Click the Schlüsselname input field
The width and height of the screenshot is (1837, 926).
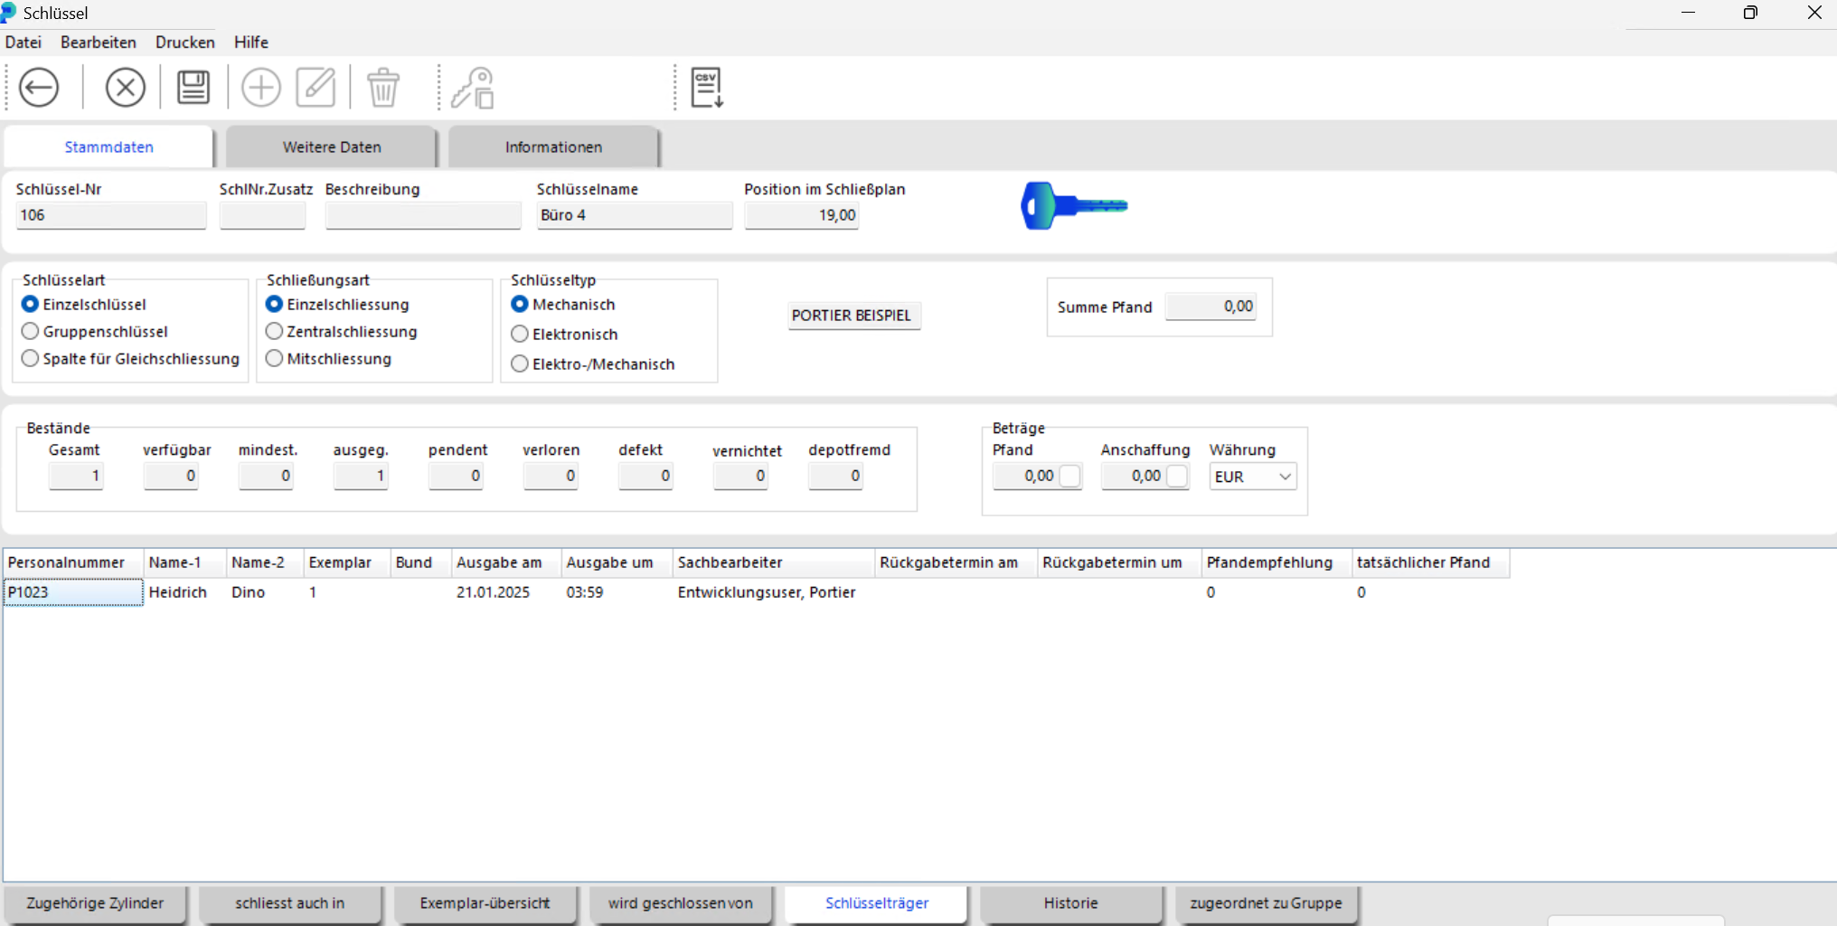point(634,215)
